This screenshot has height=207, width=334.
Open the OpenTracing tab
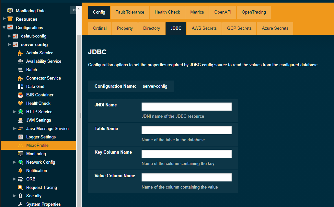pyautogui.click(x=254, y=12)
